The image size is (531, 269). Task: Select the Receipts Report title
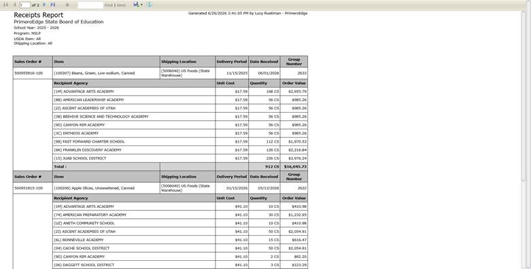coord(38,15)
